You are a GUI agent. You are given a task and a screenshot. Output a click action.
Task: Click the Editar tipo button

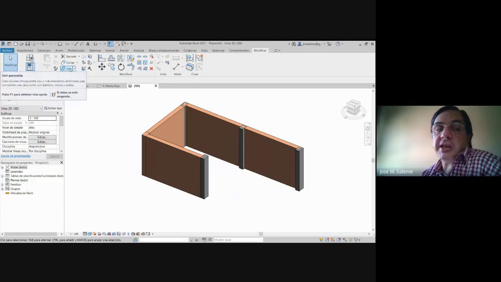tap(53, 108)
